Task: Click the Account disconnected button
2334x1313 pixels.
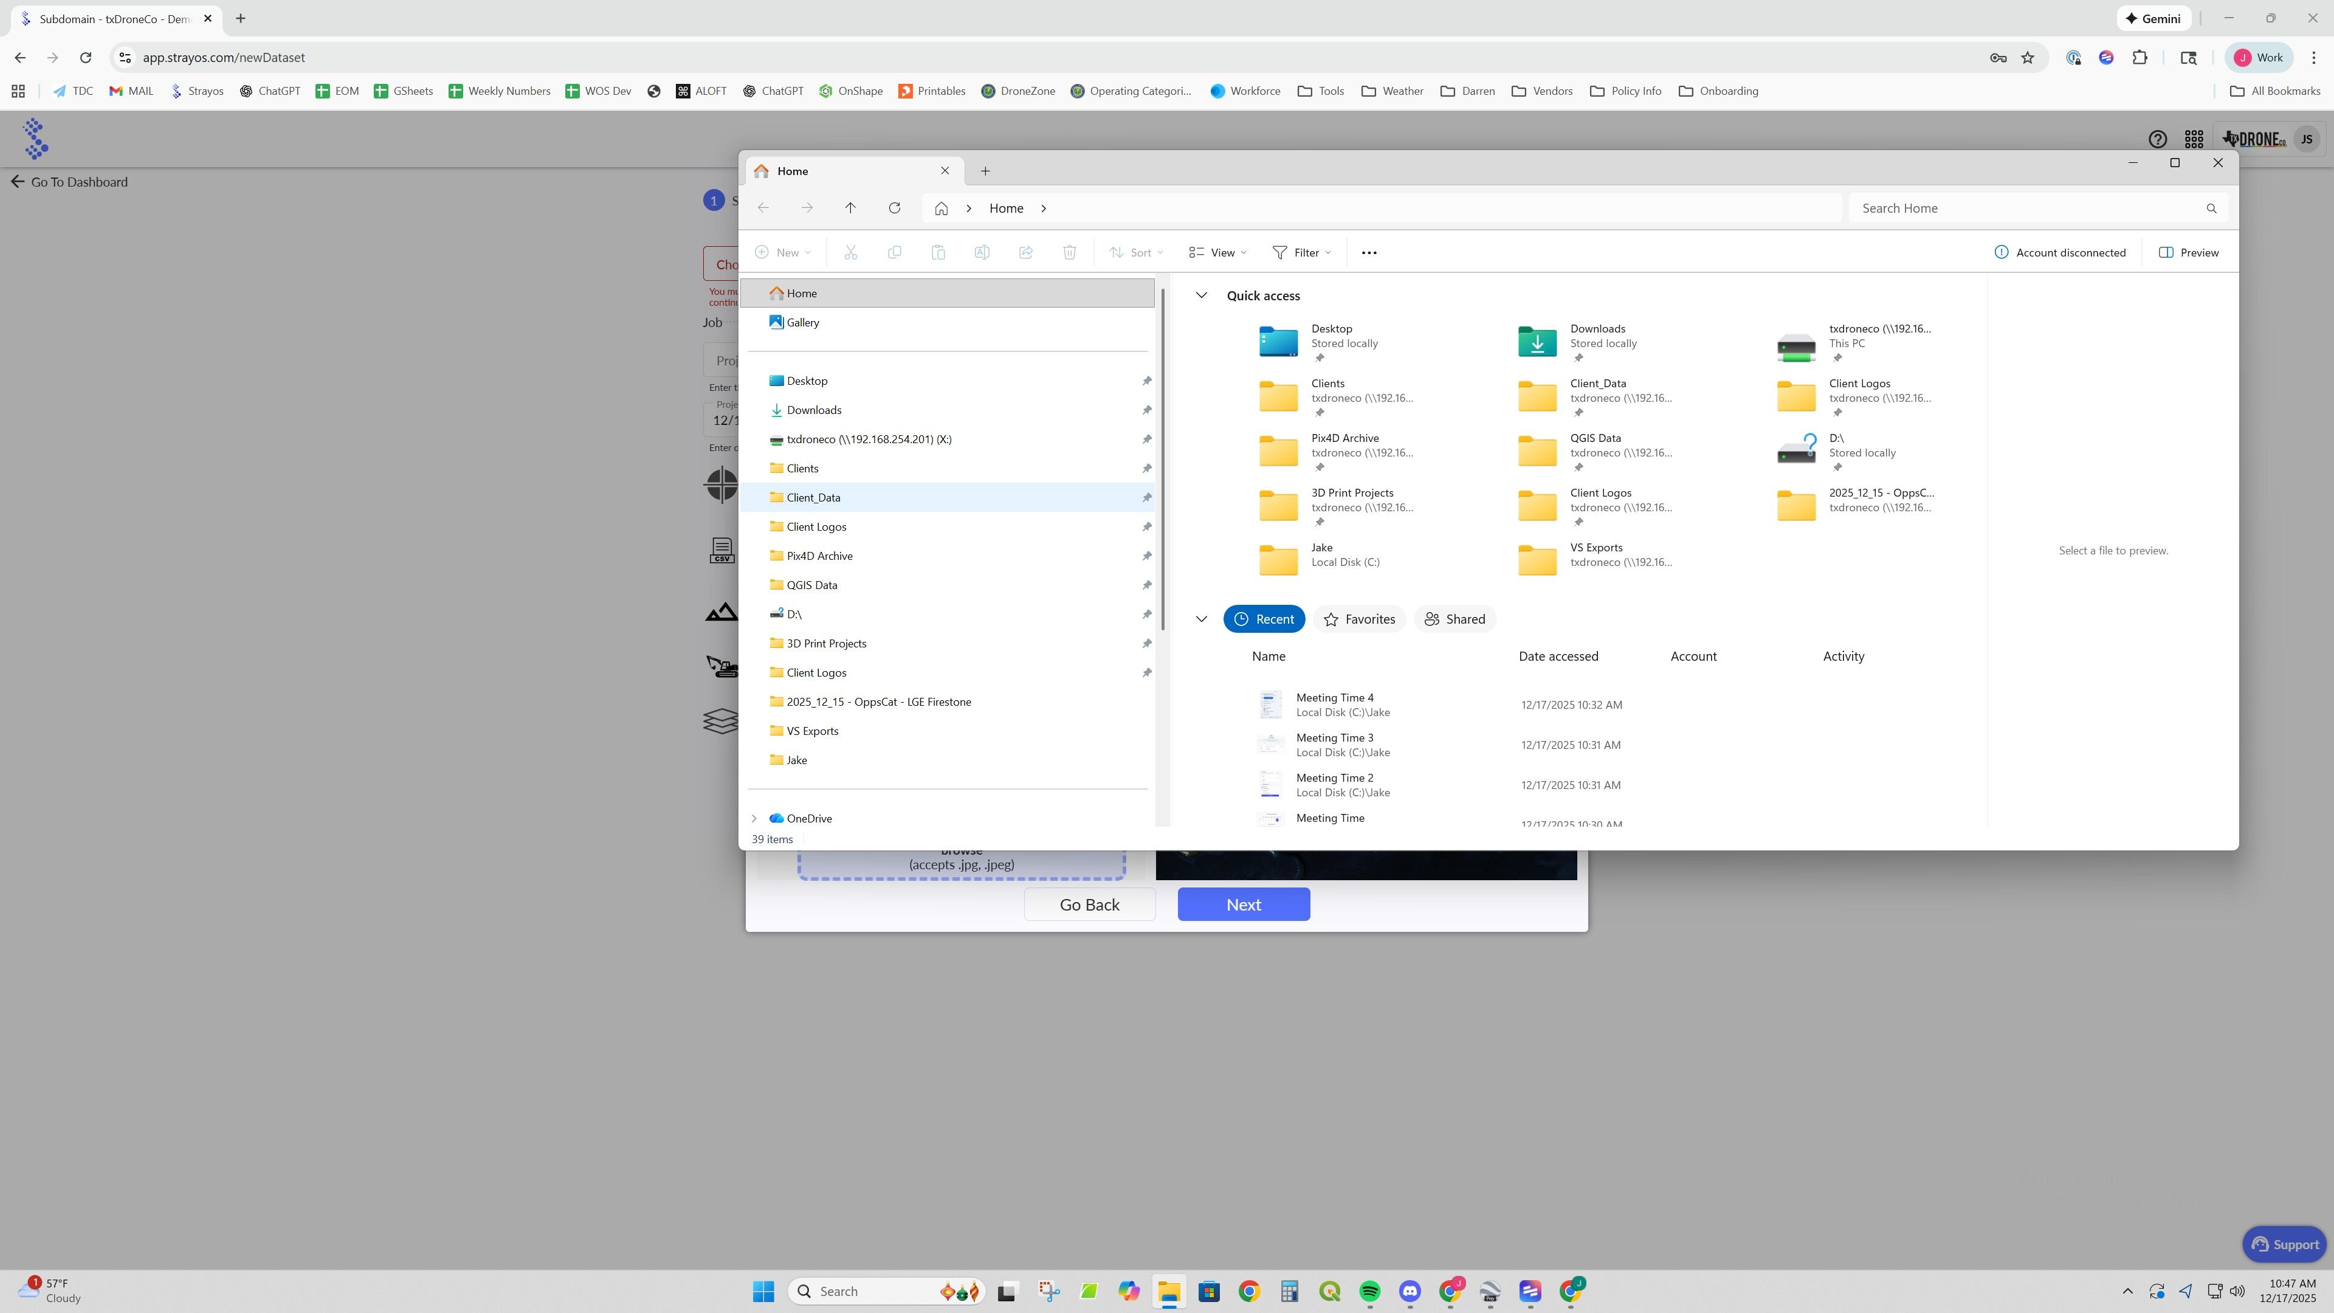Action: coord(2059,253)
